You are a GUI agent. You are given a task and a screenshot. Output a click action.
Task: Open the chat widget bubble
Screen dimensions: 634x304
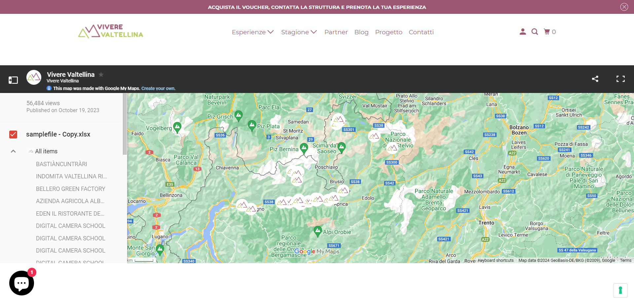pos(21,283)
